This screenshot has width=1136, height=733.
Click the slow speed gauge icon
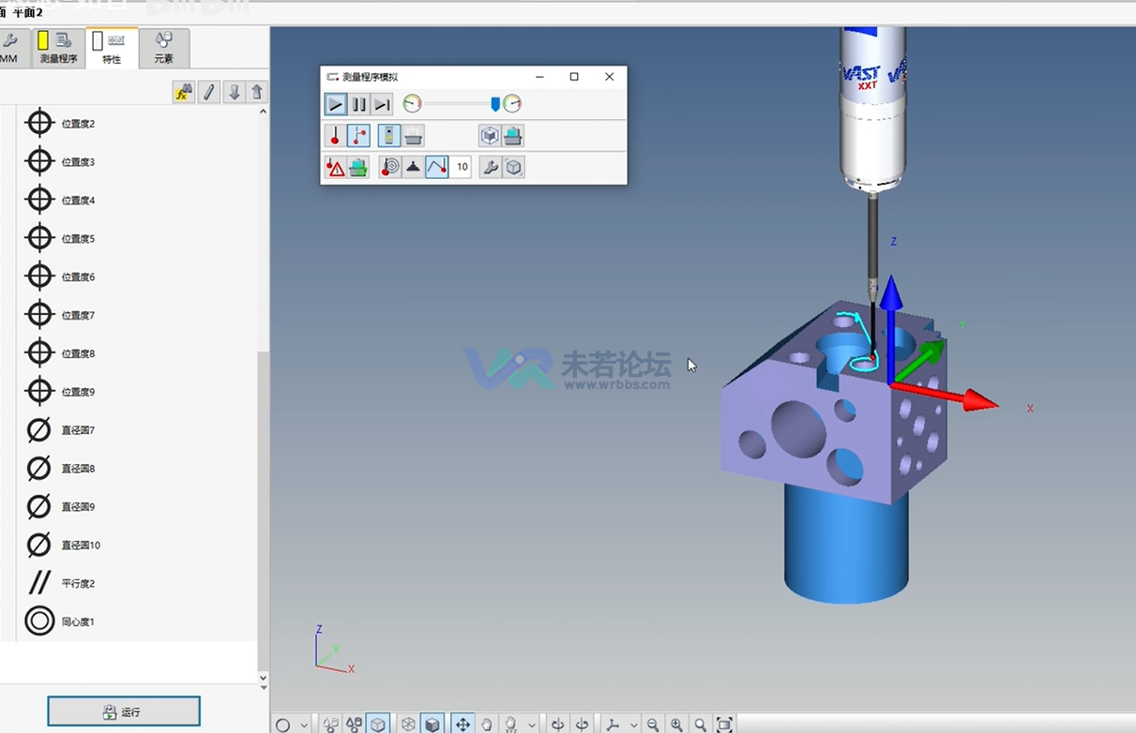[x=412, y=104]
